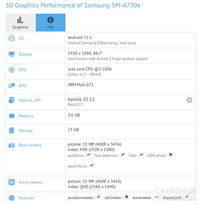201x205 pixels.
Task: Click the red cross beside HDR photo
Action: tap(170, 154)
